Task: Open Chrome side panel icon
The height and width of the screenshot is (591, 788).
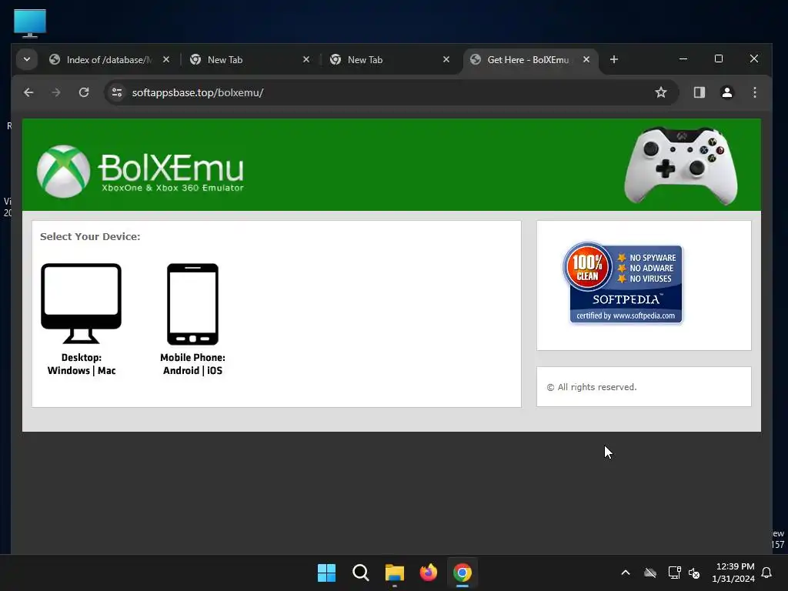Action: click(699, 92)
